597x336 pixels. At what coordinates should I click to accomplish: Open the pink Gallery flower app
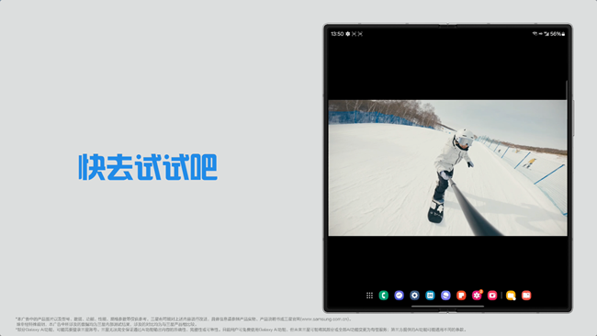477,296
